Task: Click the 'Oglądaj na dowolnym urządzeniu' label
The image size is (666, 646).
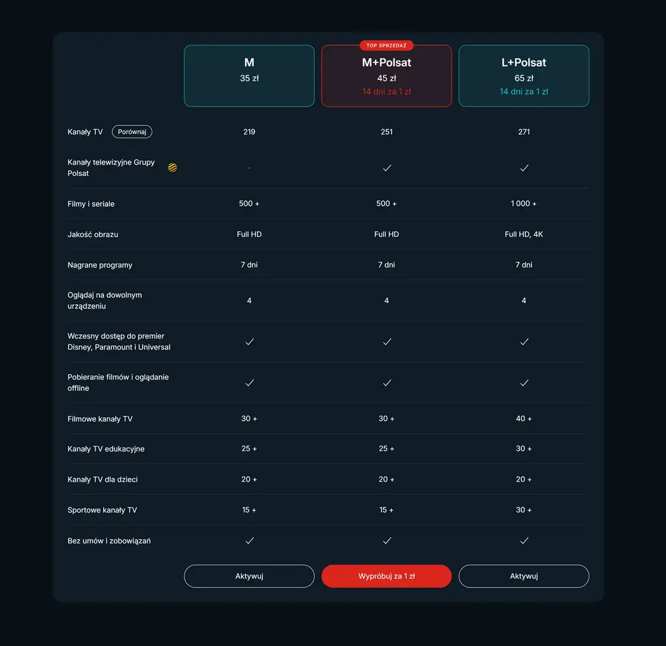Action: pyautogui.click(x=105, y=300)
